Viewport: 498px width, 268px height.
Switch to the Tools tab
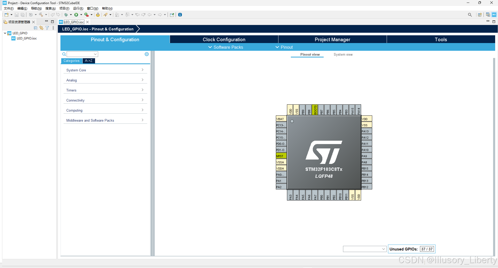pos(441,39)
